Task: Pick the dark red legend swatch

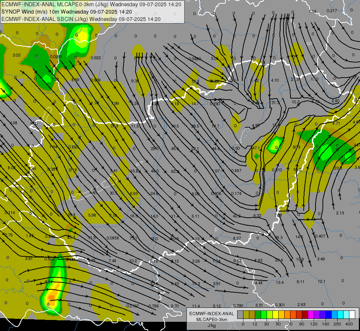Action: tap(305, 314)
